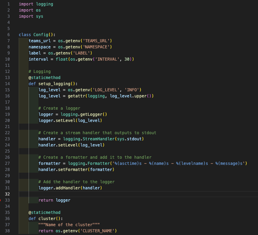Screen dimensions: 258x235
Task: Click 'sys.stdout' argument on line 23
Action: coord(129,139)
